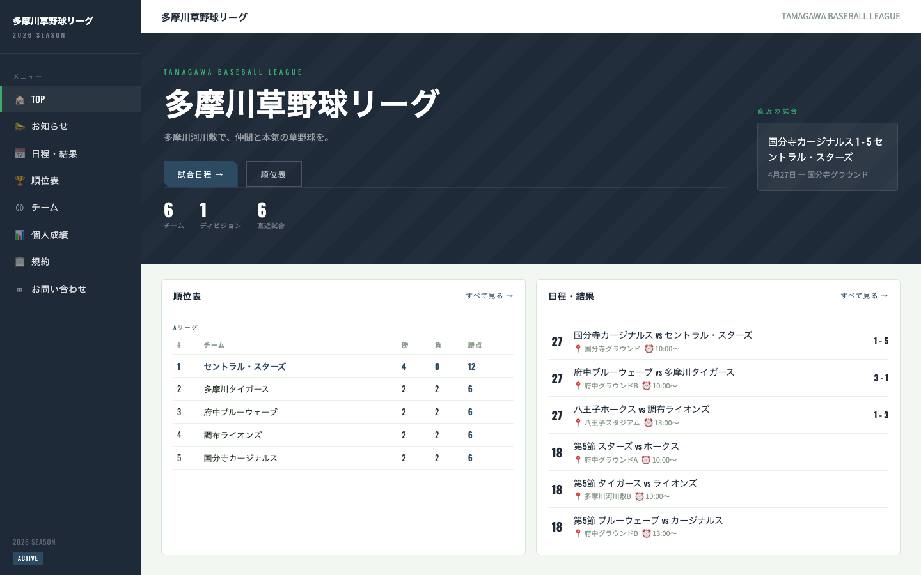
Task: Click the チーム column header
Action: tap(214, 346)
